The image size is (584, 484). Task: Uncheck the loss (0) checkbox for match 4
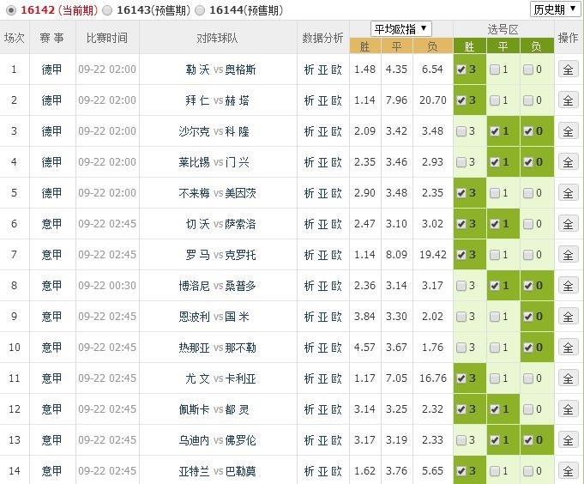pyautogui.click(x=527, y=162)
